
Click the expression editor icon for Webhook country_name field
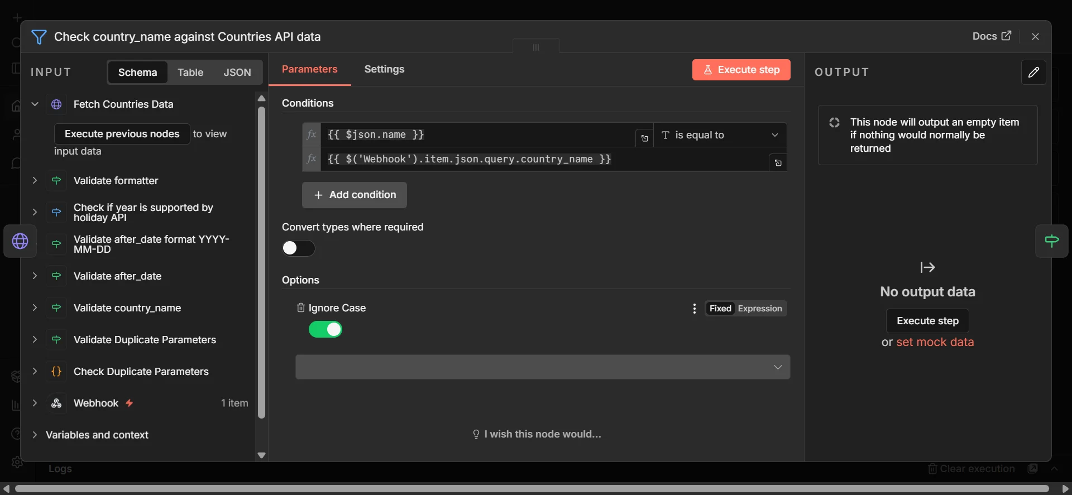778,163
